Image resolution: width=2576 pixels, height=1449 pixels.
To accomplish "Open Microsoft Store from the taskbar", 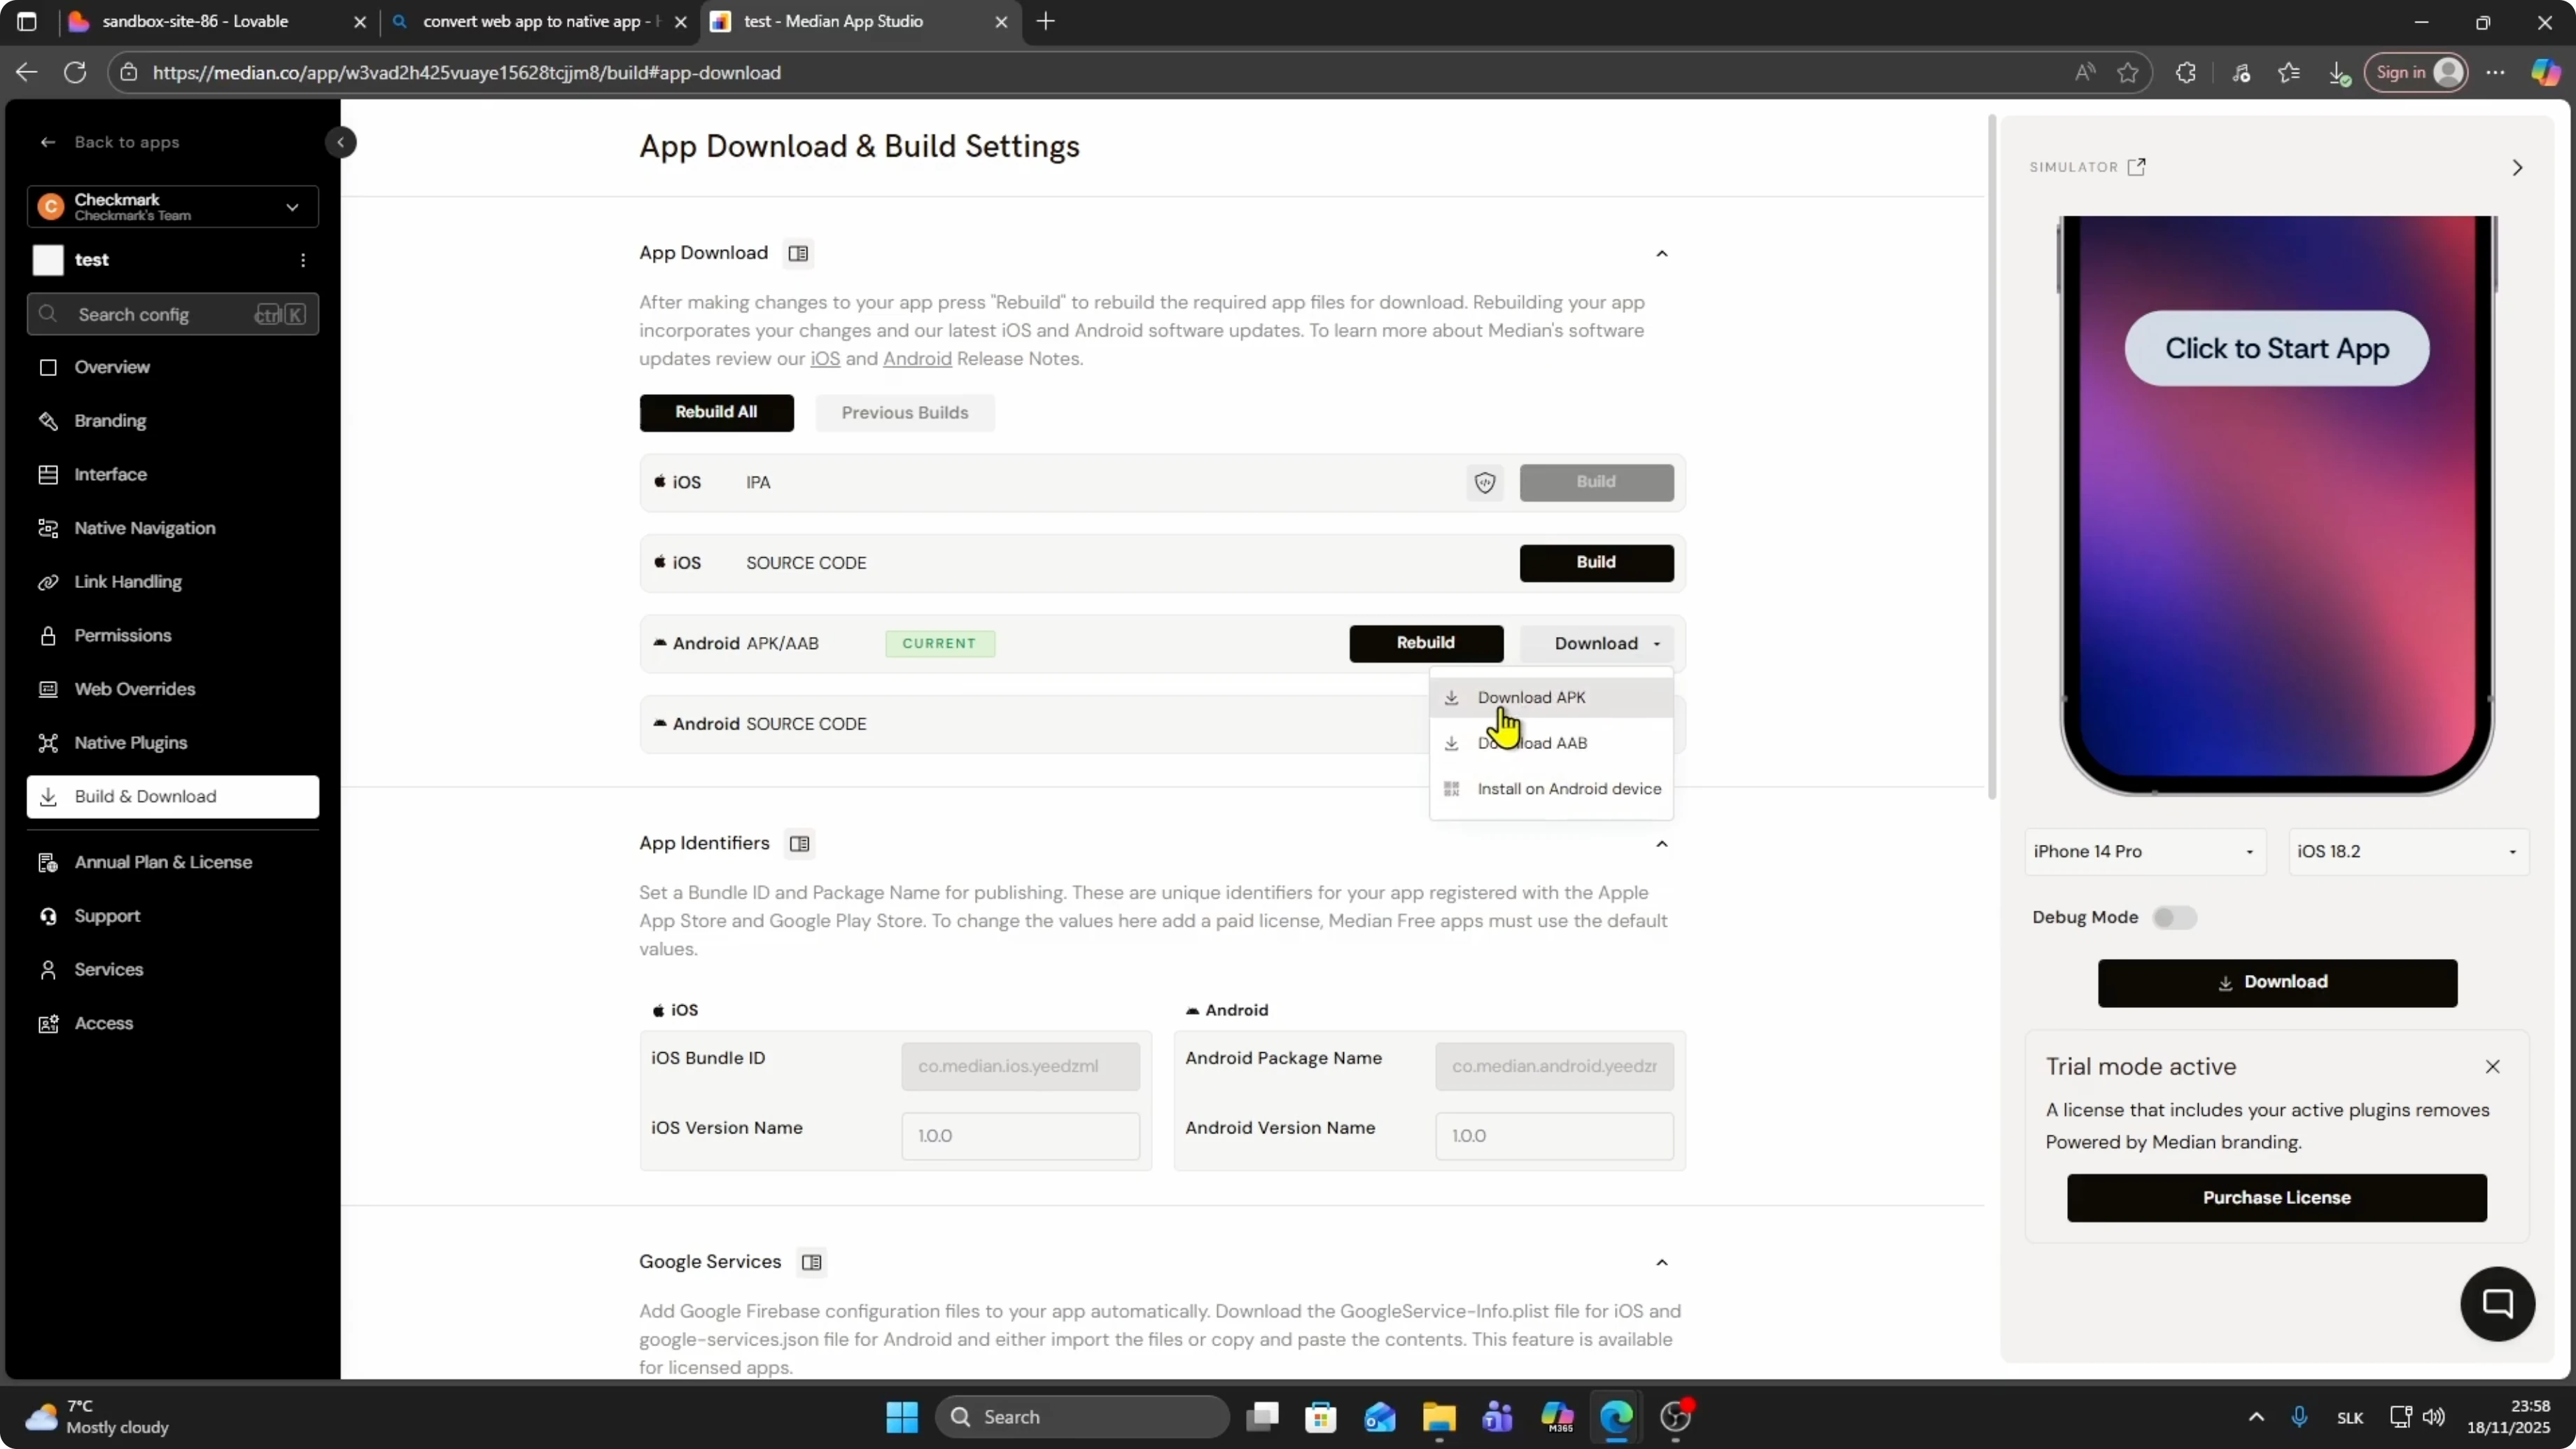I will tap(1321, 1417).
